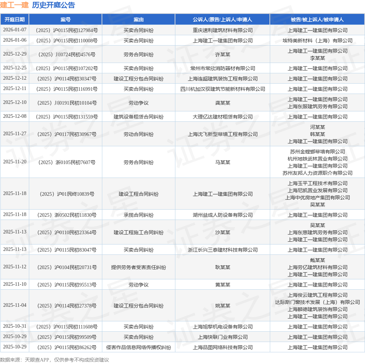Click case number (2025)沪0115民初110008号
The width and height of the screenshot is (365, 363).
coord(67,41)
